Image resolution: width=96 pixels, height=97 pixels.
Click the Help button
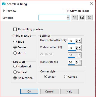tap(69, 91)
